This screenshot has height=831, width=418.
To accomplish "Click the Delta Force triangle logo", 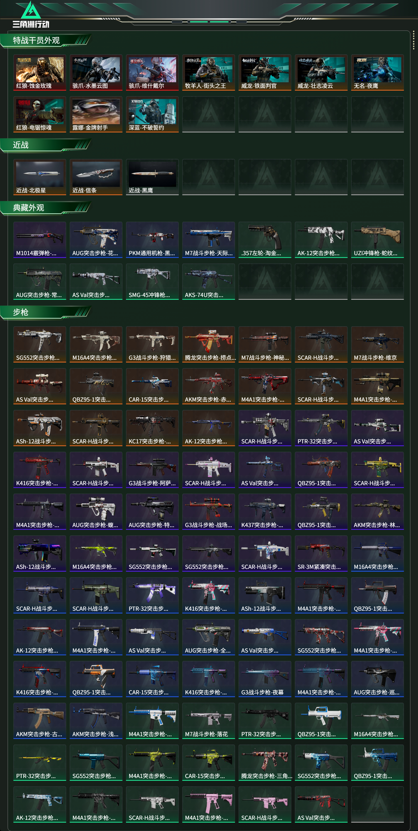I will (x=31, y=10).
